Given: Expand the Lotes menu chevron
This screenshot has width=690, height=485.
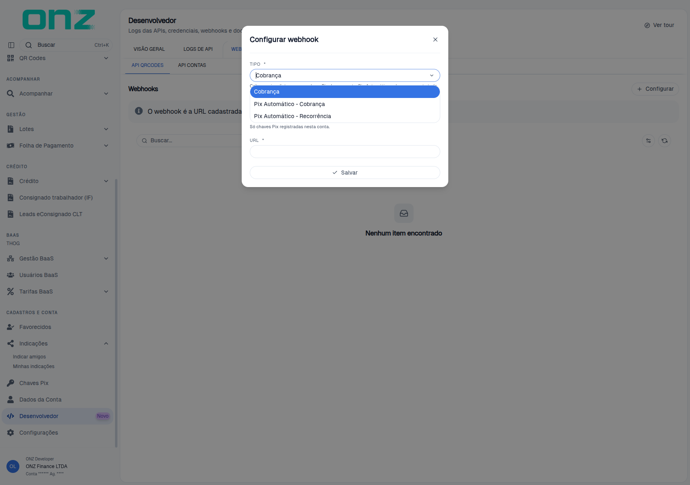Looking at the screenshot, I should (106, 129).
